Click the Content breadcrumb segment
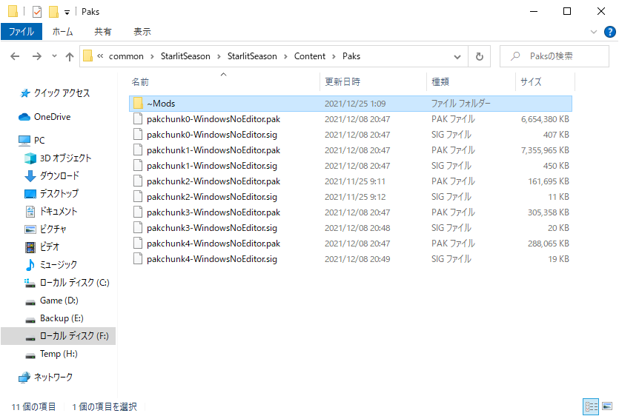The width and height of the screenshot is (619, 416). 310,56
